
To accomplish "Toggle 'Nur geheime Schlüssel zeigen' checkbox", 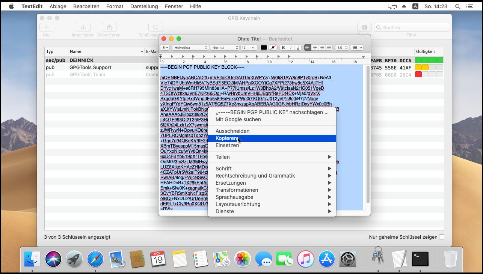I will click(x=442, y=237).
